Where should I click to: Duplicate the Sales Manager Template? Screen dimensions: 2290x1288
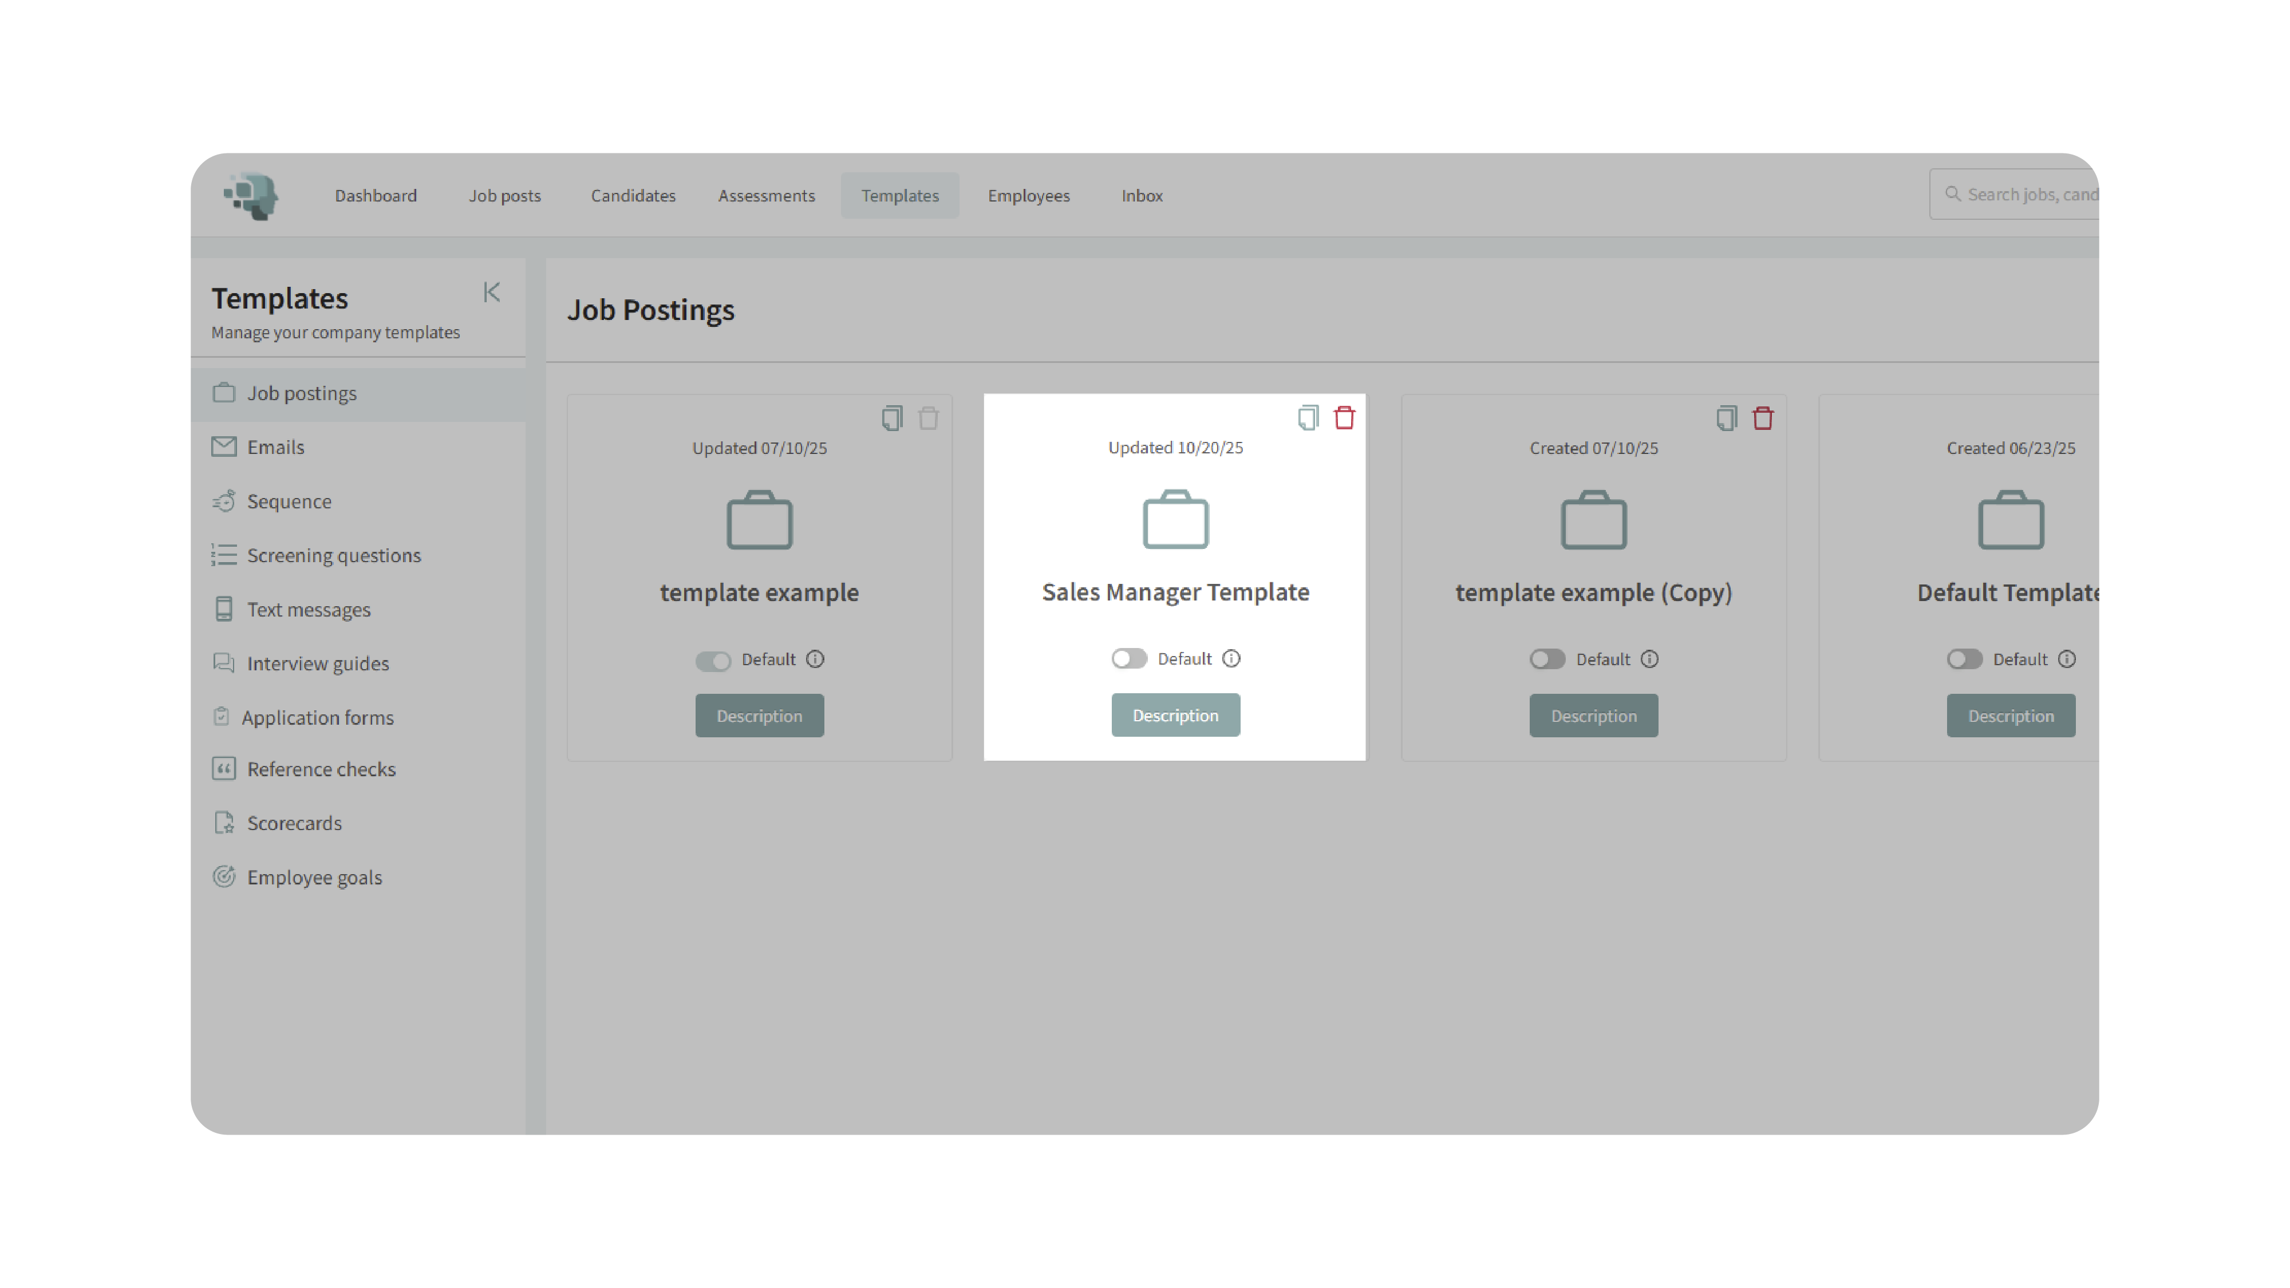point(1308,418)
